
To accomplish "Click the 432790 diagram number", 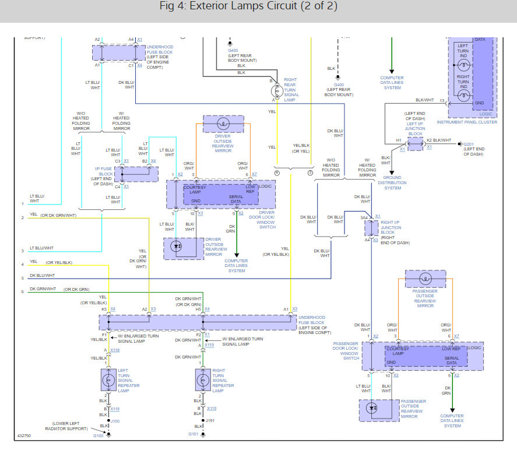I will (x=24, y=435).
